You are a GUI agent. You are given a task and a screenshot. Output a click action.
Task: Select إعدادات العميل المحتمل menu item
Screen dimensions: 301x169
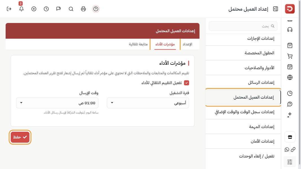point(243,97)
